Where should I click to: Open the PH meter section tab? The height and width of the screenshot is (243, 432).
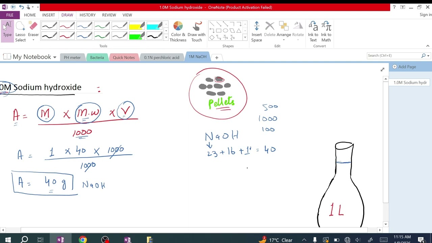[x=72, y=57]
